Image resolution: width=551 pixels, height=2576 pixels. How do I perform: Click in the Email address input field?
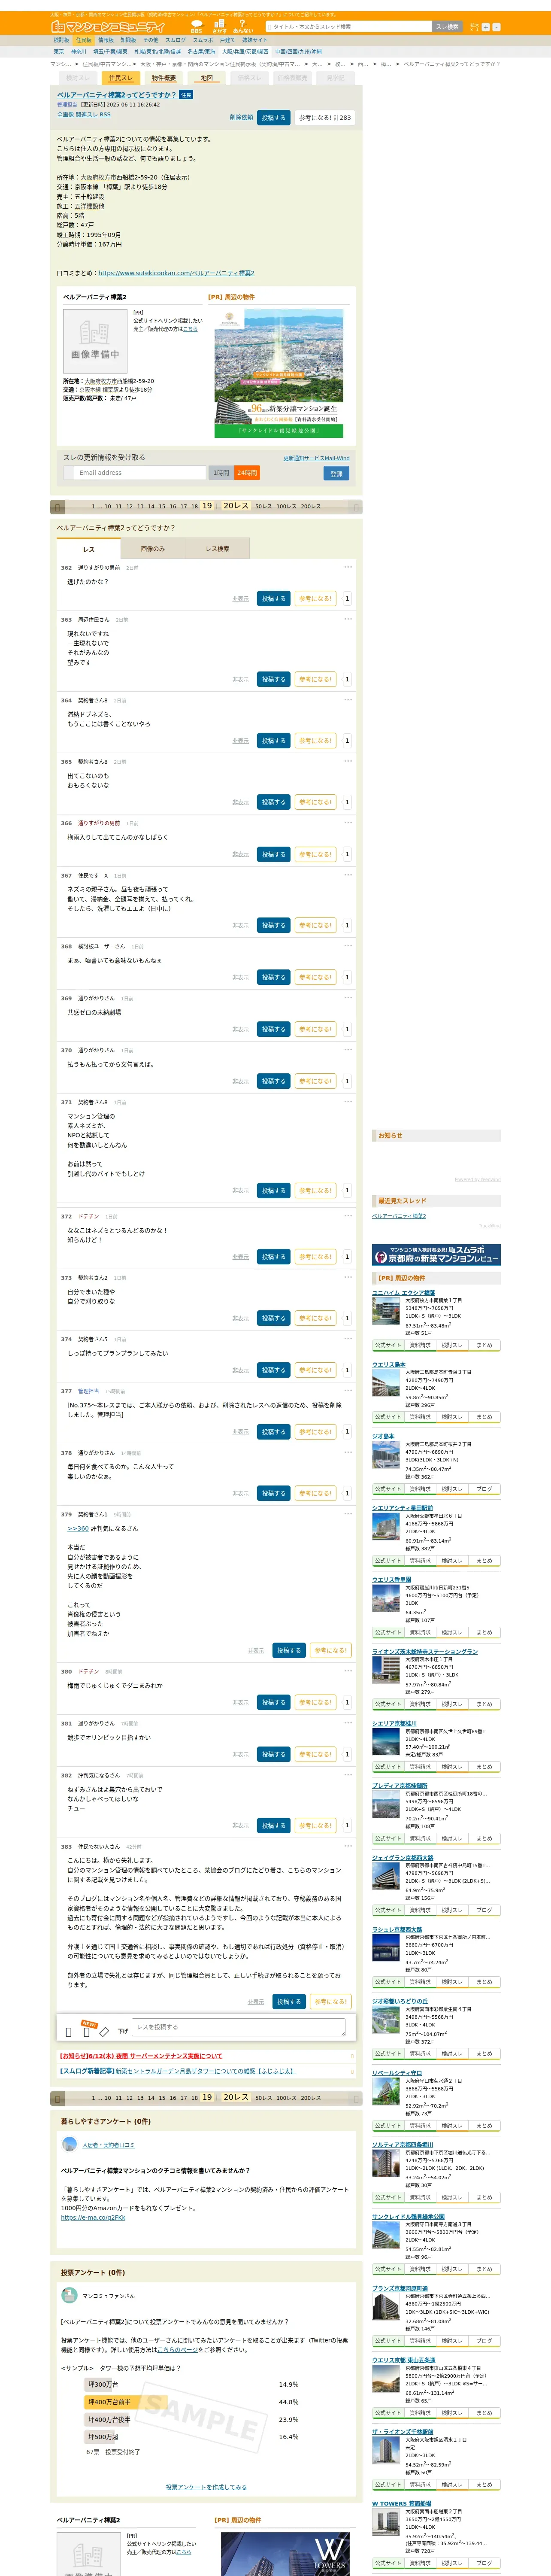[140, 473]
